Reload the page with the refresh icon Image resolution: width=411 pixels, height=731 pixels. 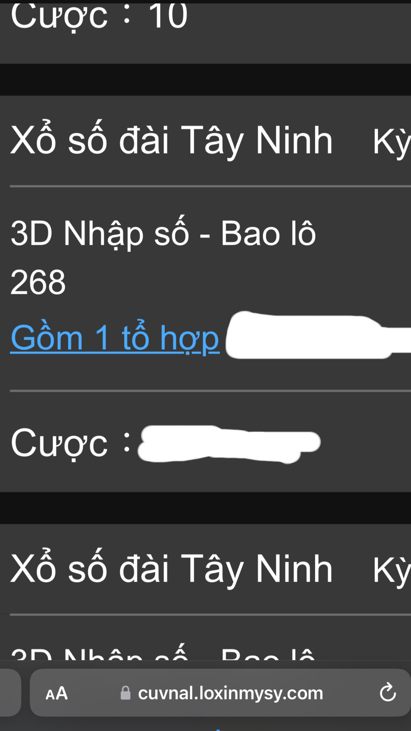[388, 692]
